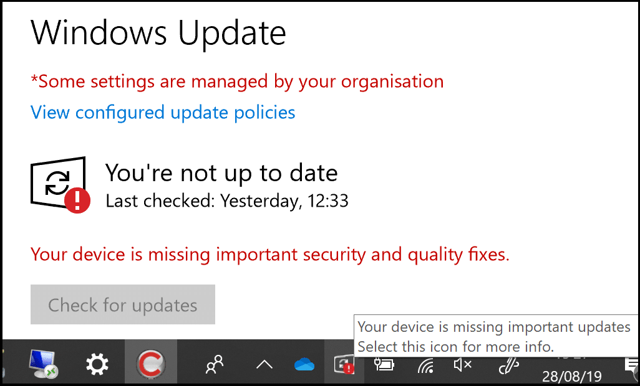The image size is (640, 386).
Task: Select the Windows Update tray icon with red badge
Action: [x=343, y=364]
